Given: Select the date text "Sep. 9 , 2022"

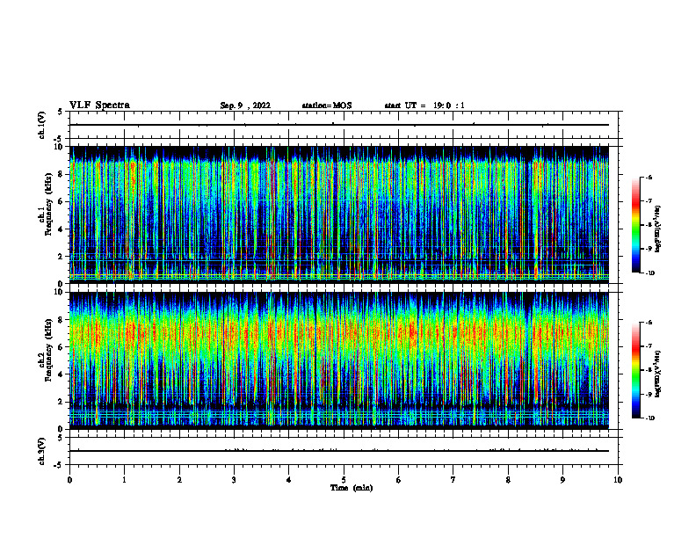Looking at the screenshot, I should pos(245,105).
